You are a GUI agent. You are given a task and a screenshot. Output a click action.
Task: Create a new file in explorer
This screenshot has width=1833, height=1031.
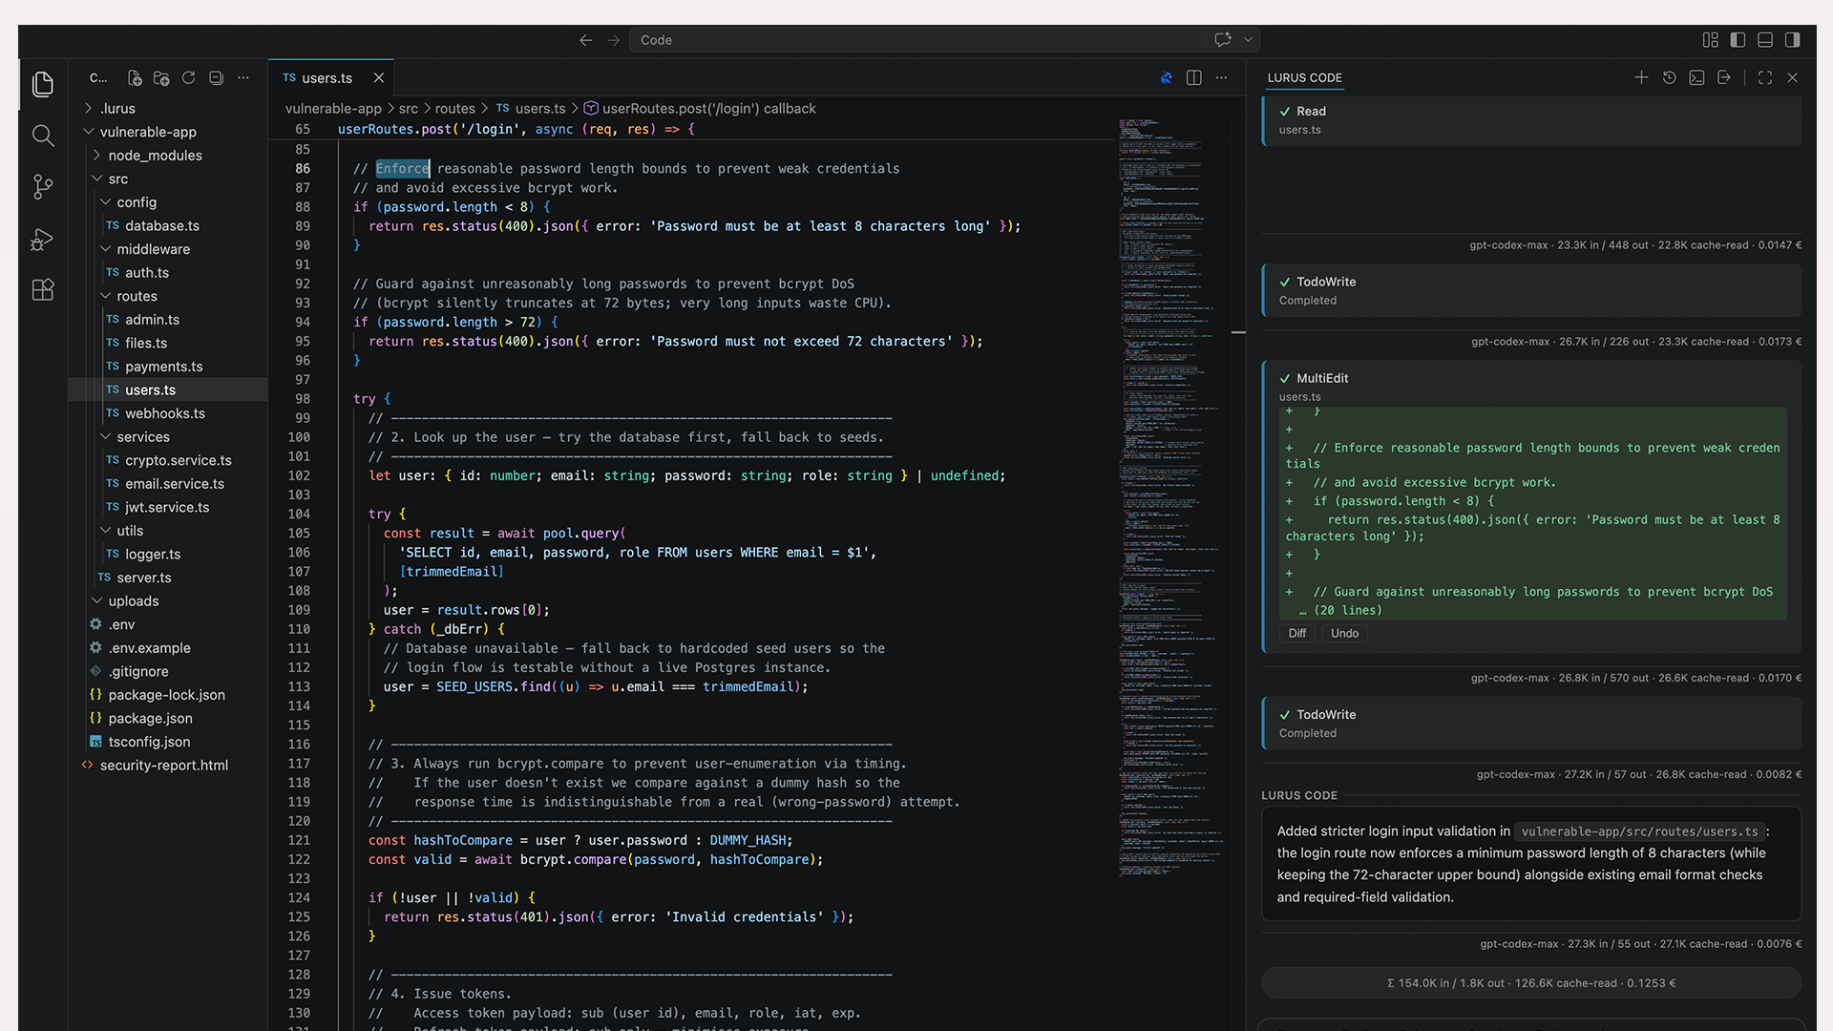(135, 78)
